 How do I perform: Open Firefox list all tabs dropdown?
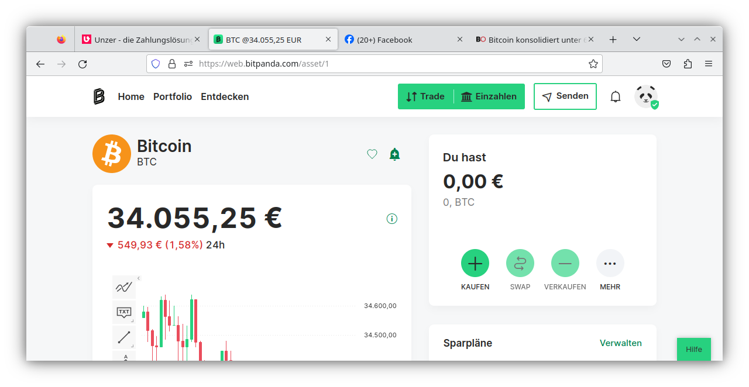pyautogui.click(x=637, y=39)
